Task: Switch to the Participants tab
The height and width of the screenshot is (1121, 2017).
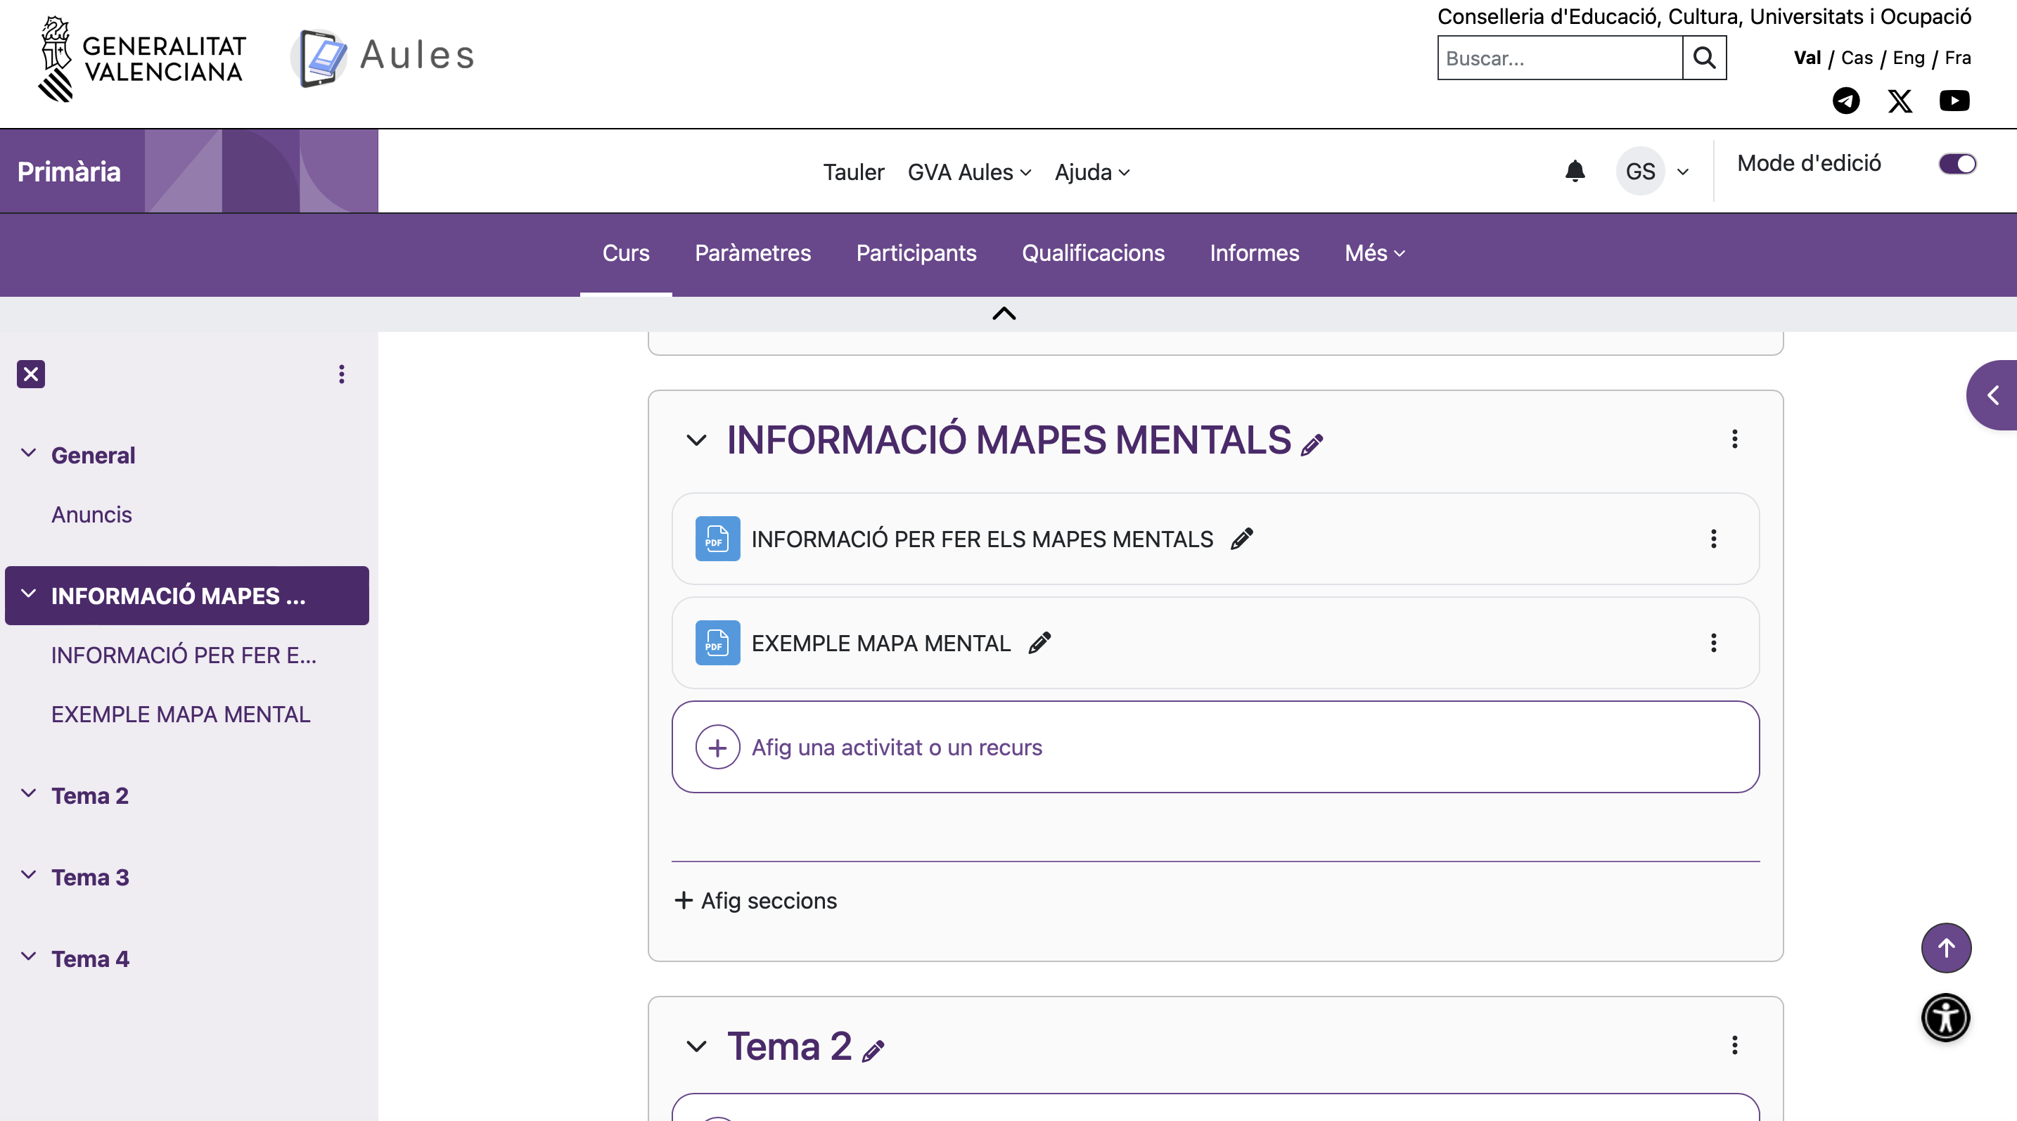Action: point(916,253)
